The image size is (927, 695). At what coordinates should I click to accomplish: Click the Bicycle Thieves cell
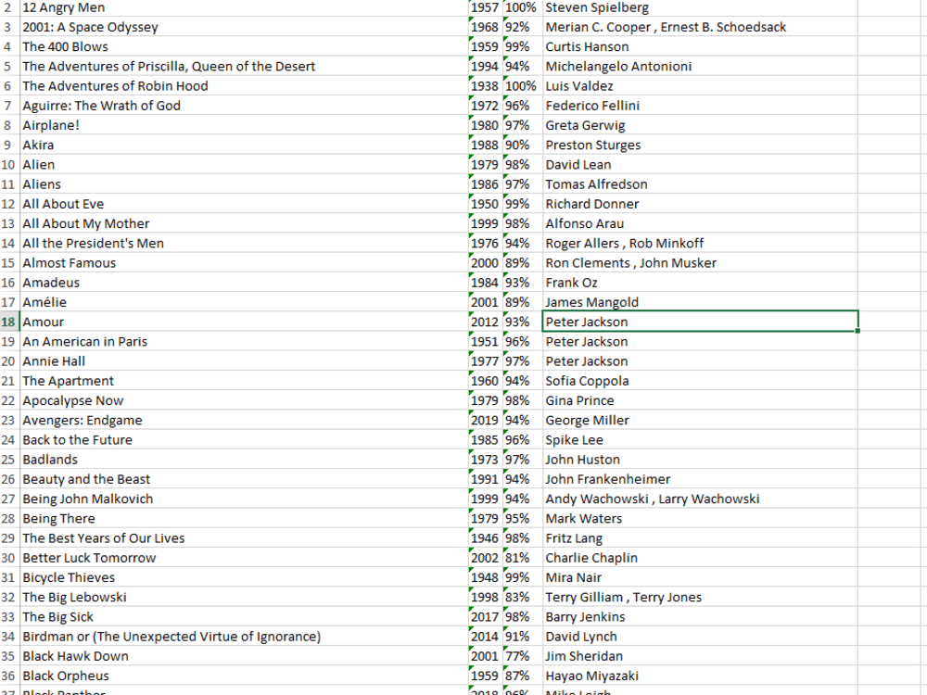pos(244,576)
